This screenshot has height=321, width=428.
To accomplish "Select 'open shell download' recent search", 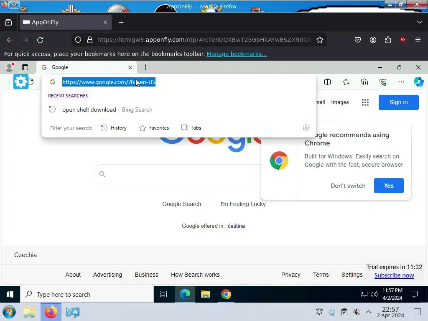I will [x=179, y=110].
